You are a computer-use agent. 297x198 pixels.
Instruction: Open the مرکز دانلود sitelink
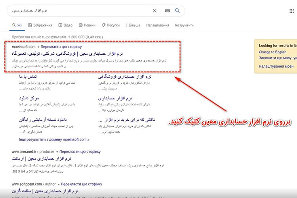point(29,98)
